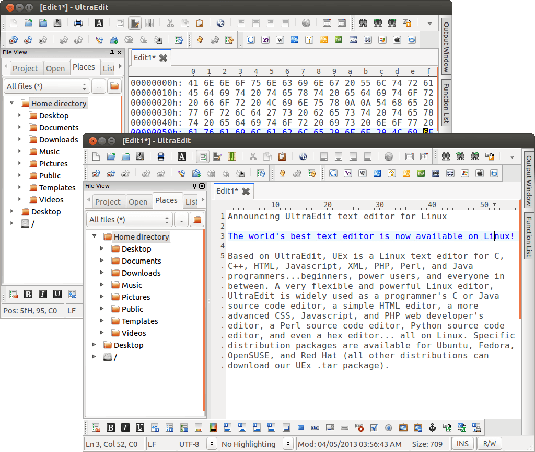Insert HTML radio button from bottom toolbar

(388, 427)
